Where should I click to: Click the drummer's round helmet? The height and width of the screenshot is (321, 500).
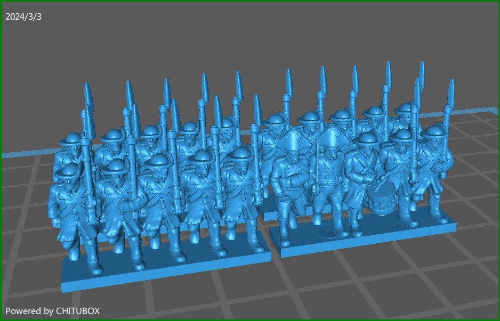366,139
